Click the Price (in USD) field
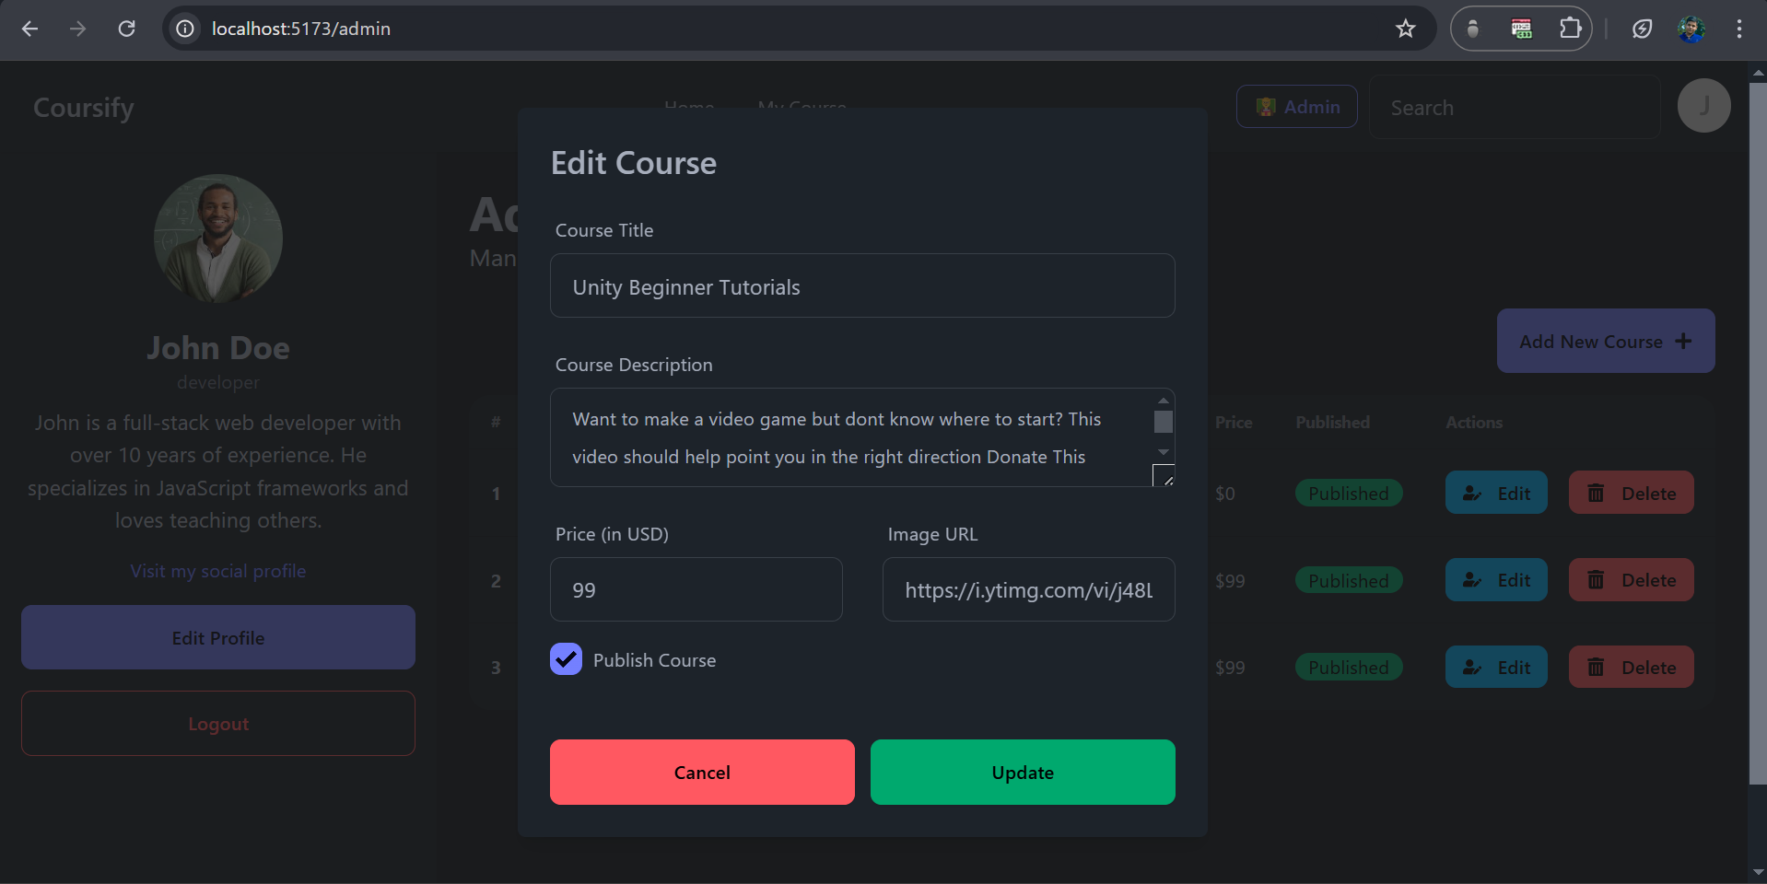This screenshot has height=884, width=1767. [696, 589]
